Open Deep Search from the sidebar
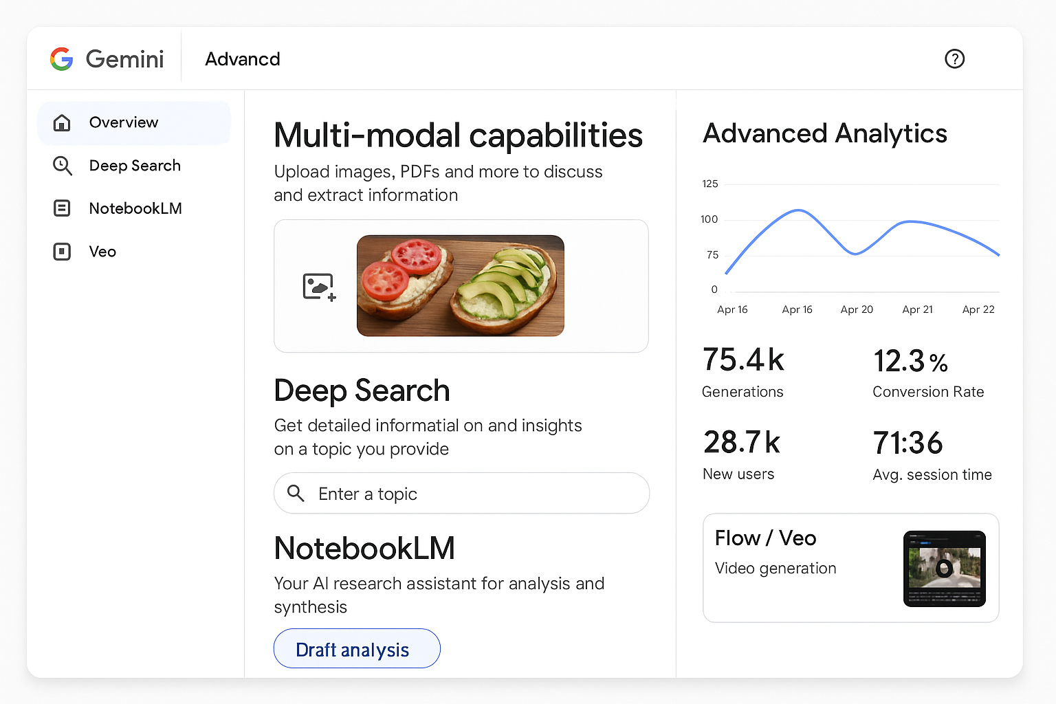Image resolution: width=1056 pixels, height=704 pixels. pos(134,166)
